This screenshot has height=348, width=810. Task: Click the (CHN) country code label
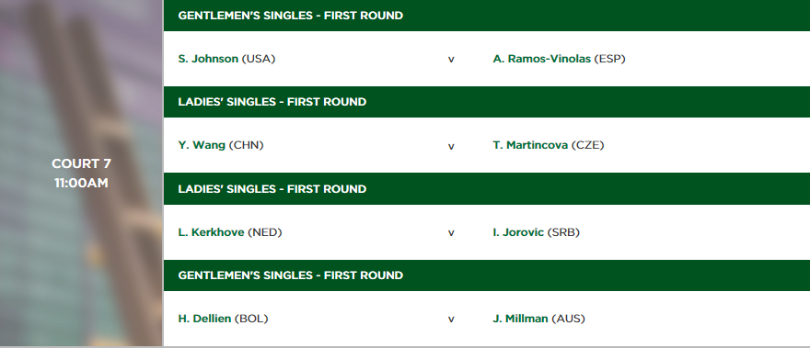click(246, 145)
